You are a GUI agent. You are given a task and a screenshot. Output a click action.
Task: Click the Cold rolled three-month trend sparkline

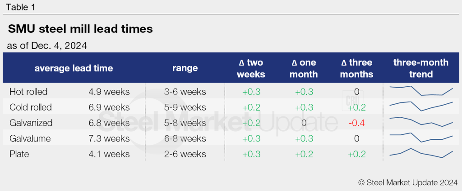(x=420, y=107)
